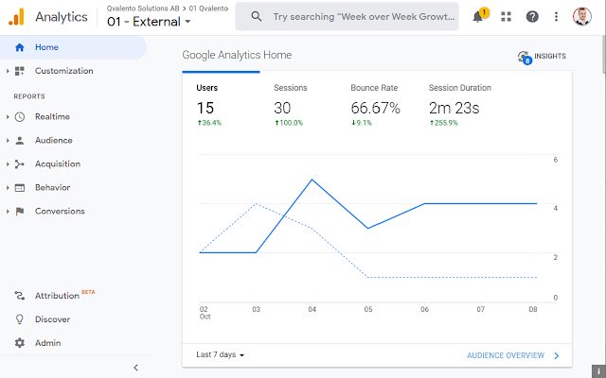Click the Attribution path icon
This screenshot has height=378, width=606.
[x=19, y=296]
